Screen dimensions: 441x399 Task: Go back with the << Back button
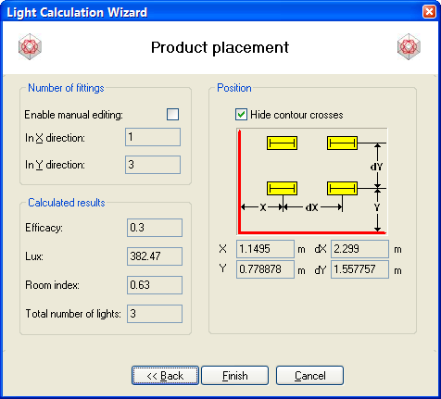(x=165, y=376)
